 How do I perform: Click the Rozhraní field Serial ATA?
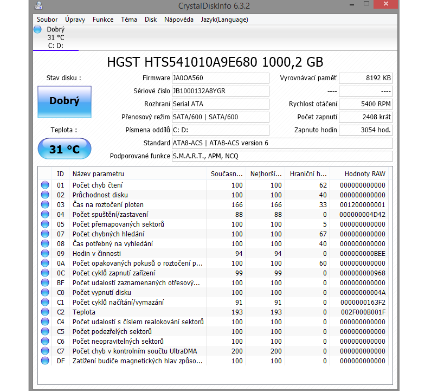point(220,104)
